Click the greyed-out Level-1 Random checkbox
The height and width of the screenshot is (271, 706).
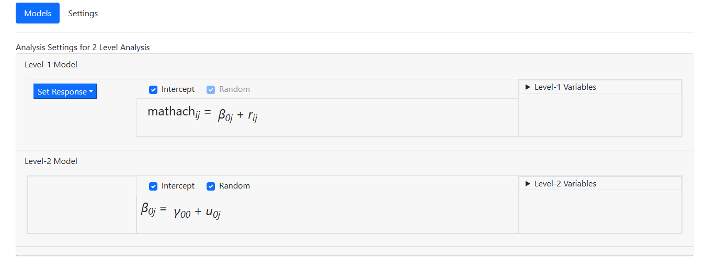[211, 89]
